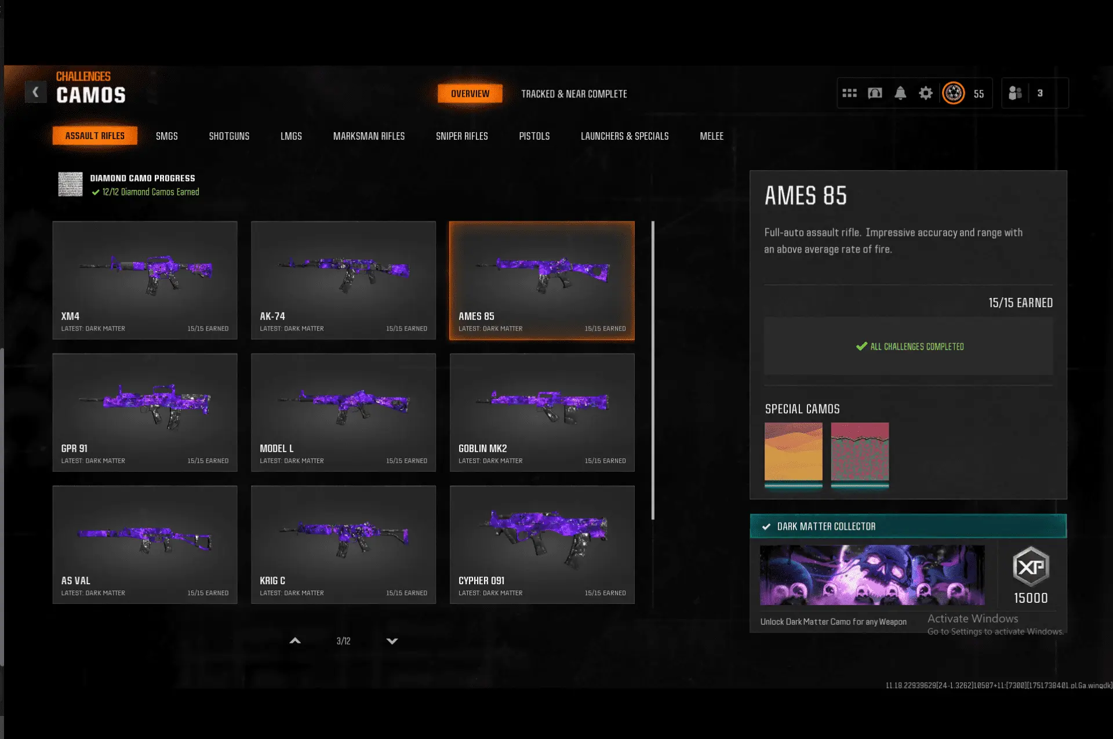The height and width of the screenshot is (739, 1113).
Task: Open Tracked & Near Complete view
Action: [x=573, y=94]
